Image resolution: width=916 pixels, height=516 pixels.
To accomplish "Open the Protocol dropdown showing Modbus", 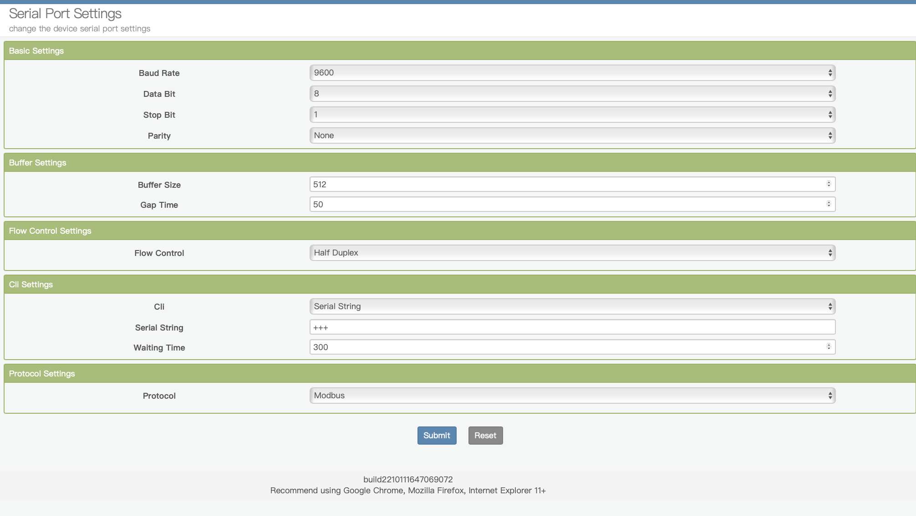I will point(572,396).
